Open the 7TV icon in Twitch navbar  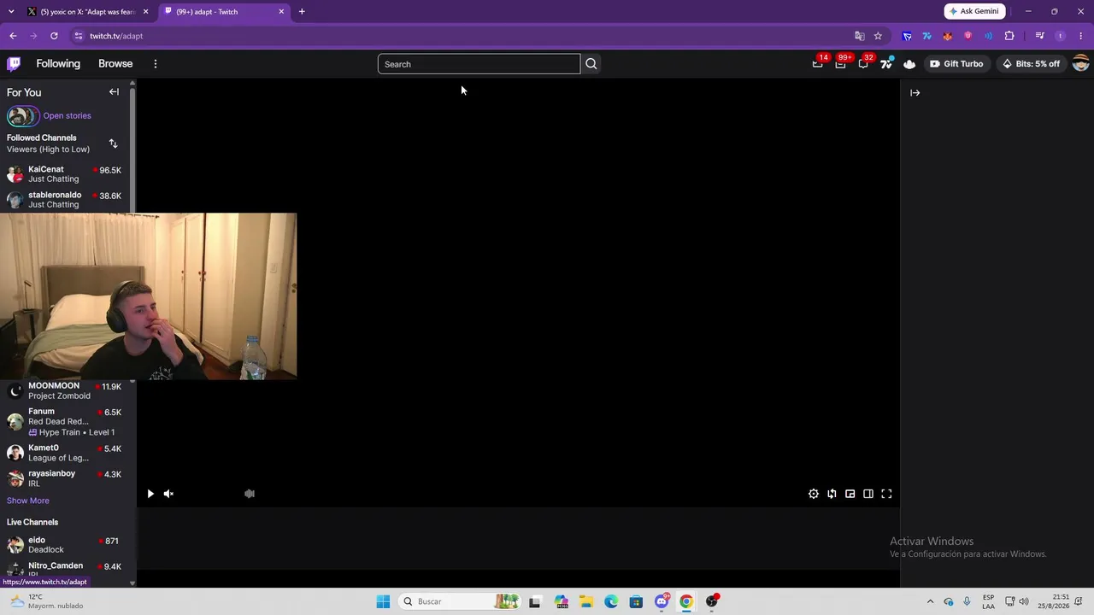[886, 64]
